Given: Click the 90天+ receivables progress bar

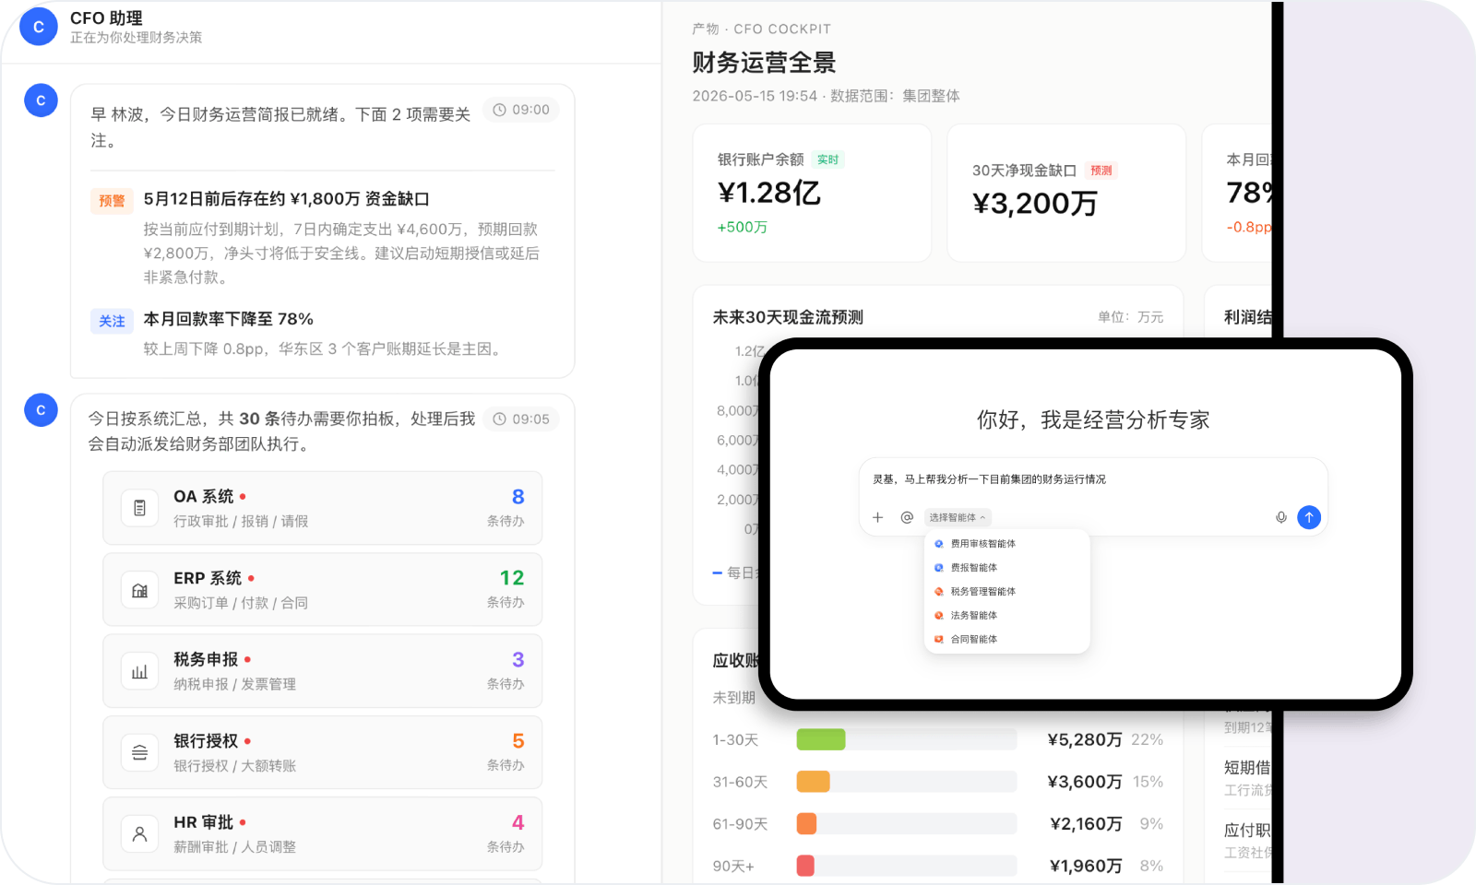Looking at the screenshot, I should (x=907, y=866).
